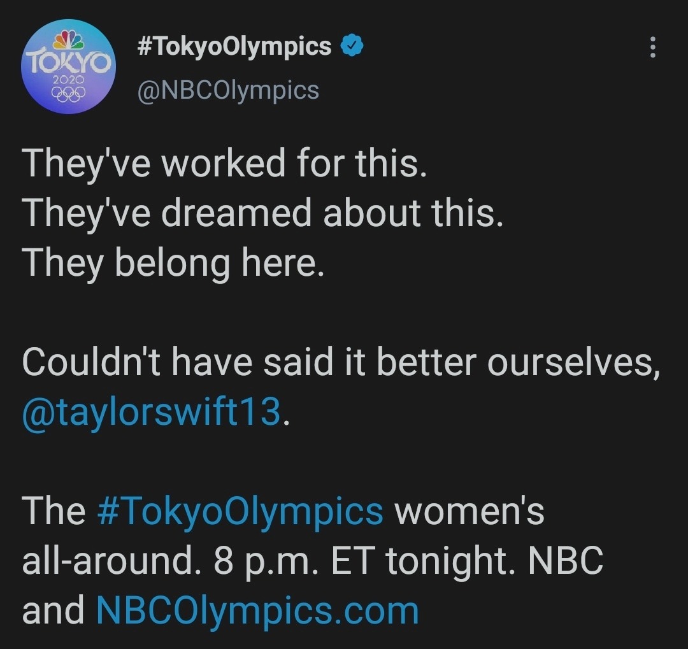
Task: Open the #TokyoOlympics display name profile
Action: tap(234, 47)
